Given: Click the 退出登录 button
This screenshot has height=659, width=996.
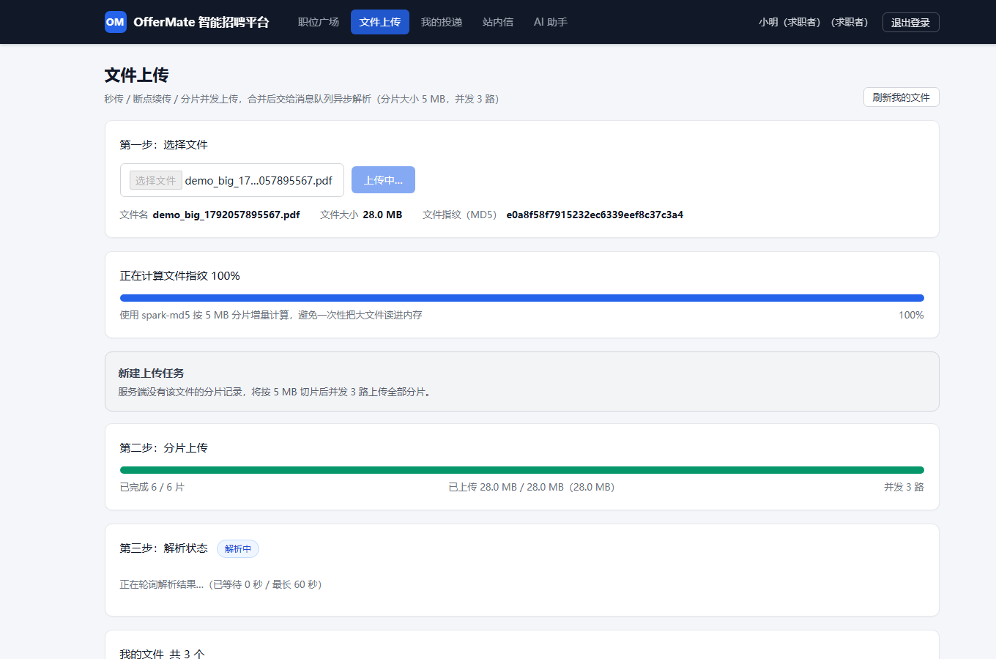Looking at the screenshot, I should tap(910, 23).
